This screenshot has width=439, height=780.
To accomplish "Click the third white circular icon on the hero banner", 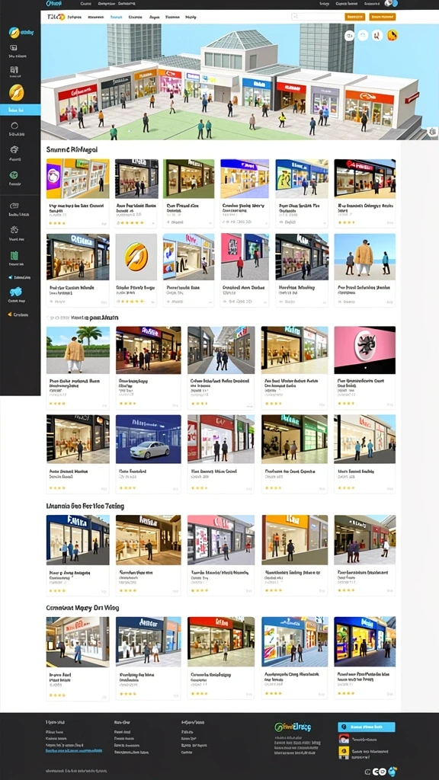I will 377,35.
